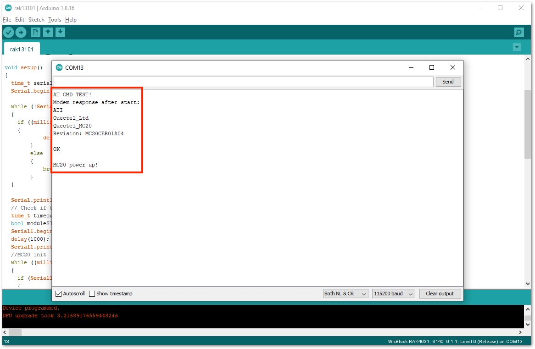535x349 pixels.
Task: Select the rak13101 sketch tab
Action: tap(22, 49)
